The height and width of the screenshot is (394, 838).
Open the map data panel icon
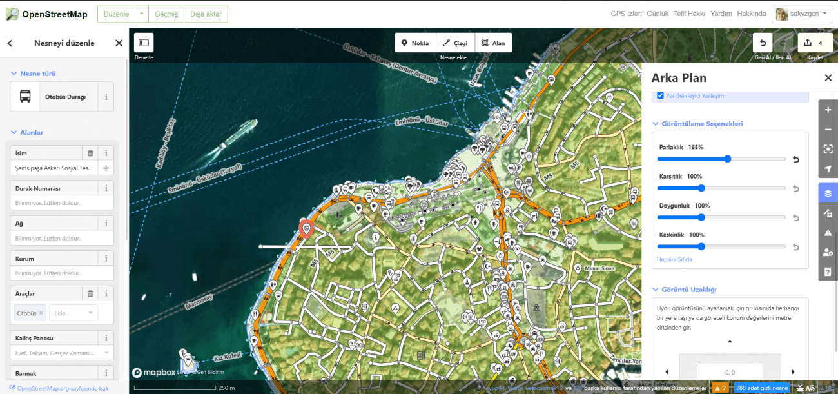click(x=828, y=213)
